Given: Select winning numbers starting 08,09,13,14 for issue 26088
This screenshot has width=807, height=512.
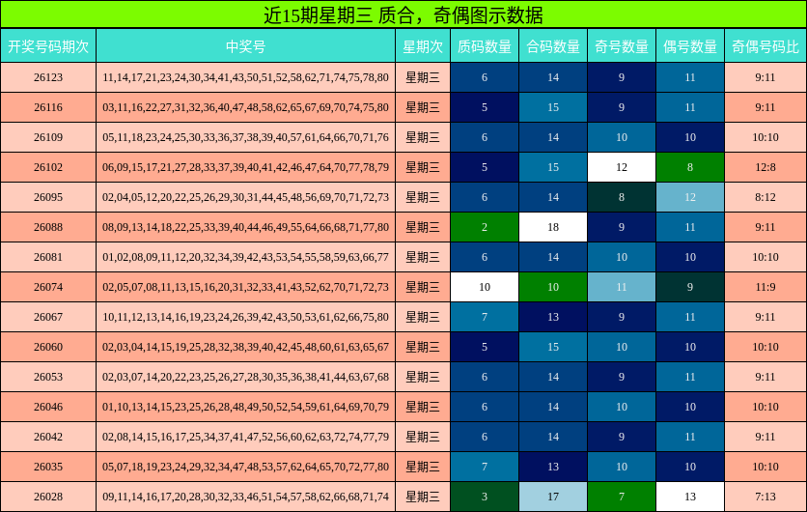Looking at the screenshot, I should 245,227.
